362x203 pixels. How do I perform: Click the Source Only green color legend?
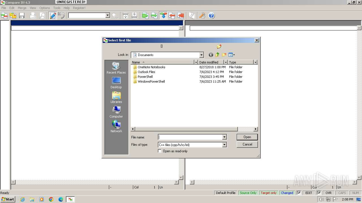(x=248, y=193)
